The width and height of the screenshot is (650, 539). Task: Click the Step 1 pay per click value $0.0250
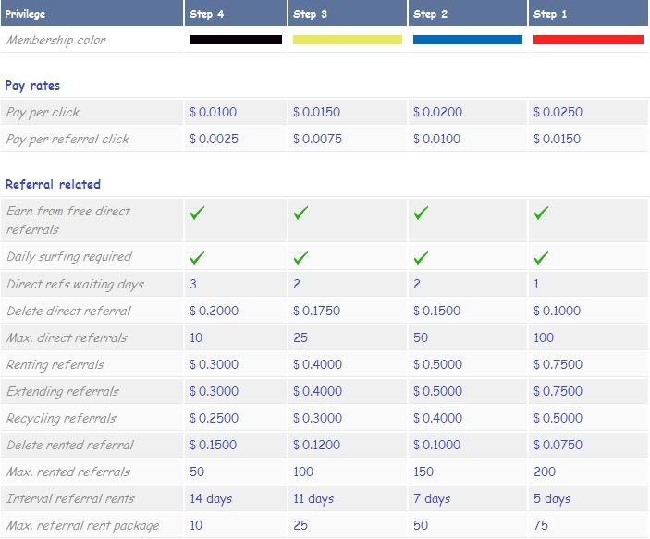point(558,112)
